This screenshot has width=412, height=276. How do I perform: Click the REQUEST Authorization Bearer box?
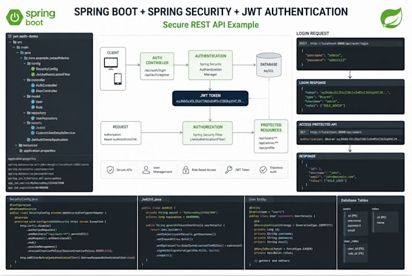tap(121, 133)
